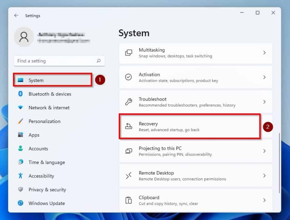Click 'Reset, advanced startup, go back' text

[x=169, y=130]
